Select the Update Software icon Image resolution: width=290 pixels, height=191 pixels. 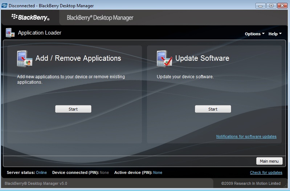[164, 59]
